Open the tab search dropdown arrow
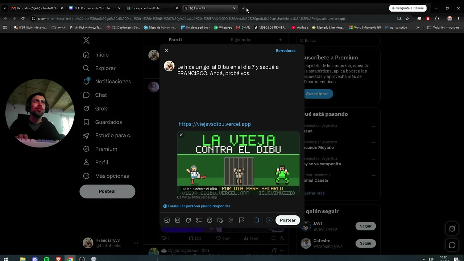Image resolution: width=464 pixels, height=261 pixels. (x=5, y=8)
